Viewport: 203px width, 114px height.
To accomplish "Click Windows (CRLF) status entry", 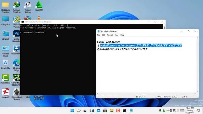I will 171,97.
